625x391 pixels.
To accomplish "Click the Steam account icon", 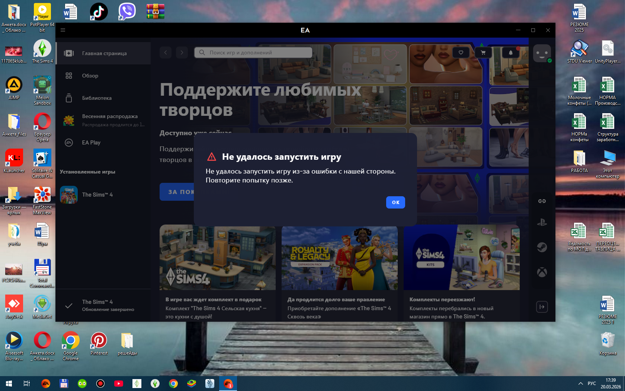I will click(x=542, y=247).
